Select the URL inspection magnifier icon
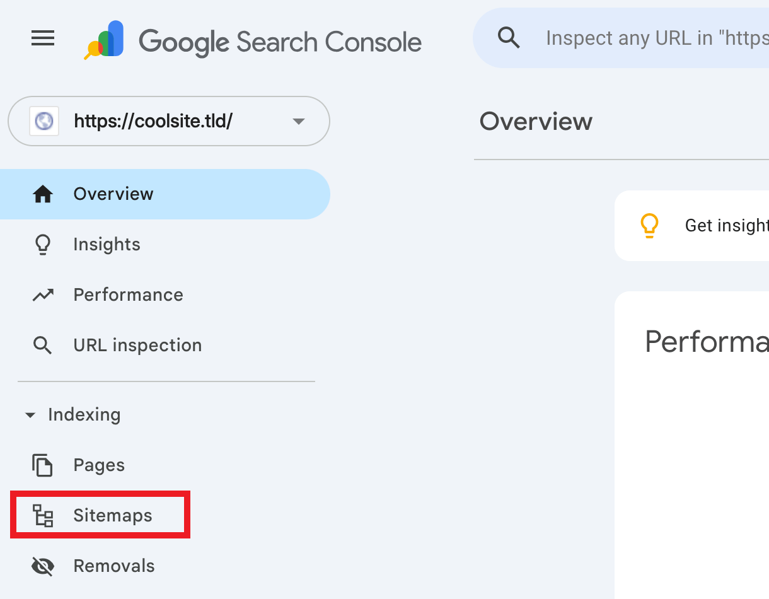Screen dimensions: 769x599 click(42, 345)
